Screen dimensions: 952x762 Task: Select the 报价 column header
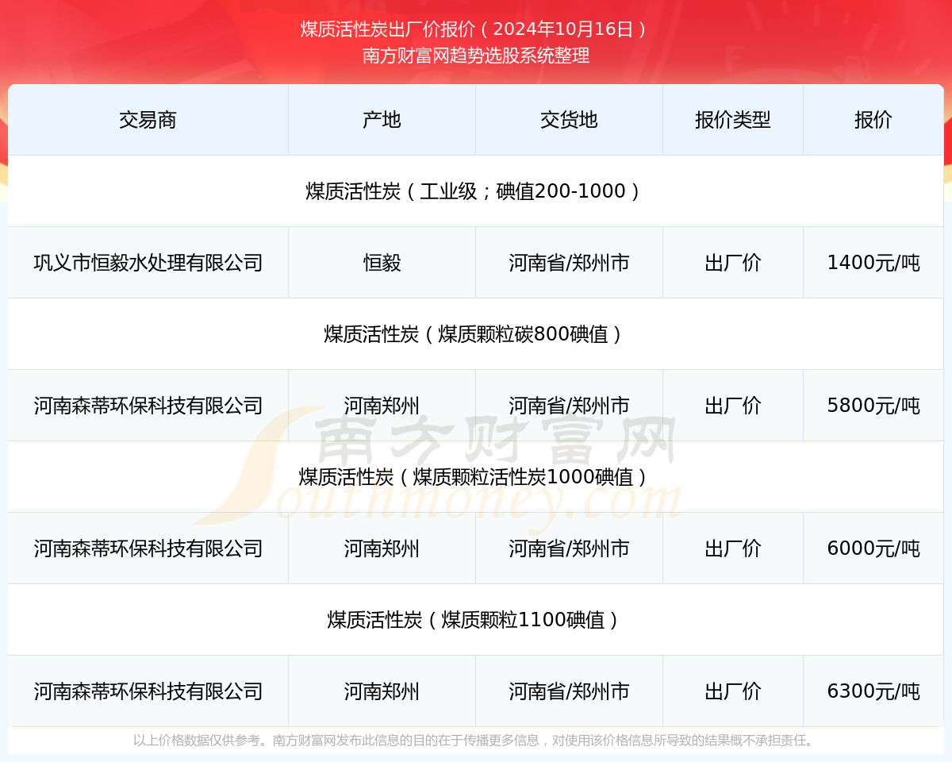point(873,120)
